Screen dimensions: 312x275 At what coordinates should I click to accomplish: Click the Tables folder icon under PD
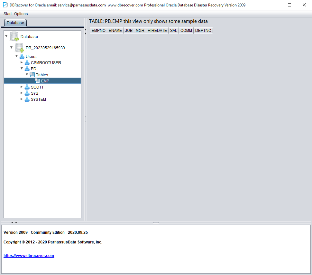[x=32, y=75]
